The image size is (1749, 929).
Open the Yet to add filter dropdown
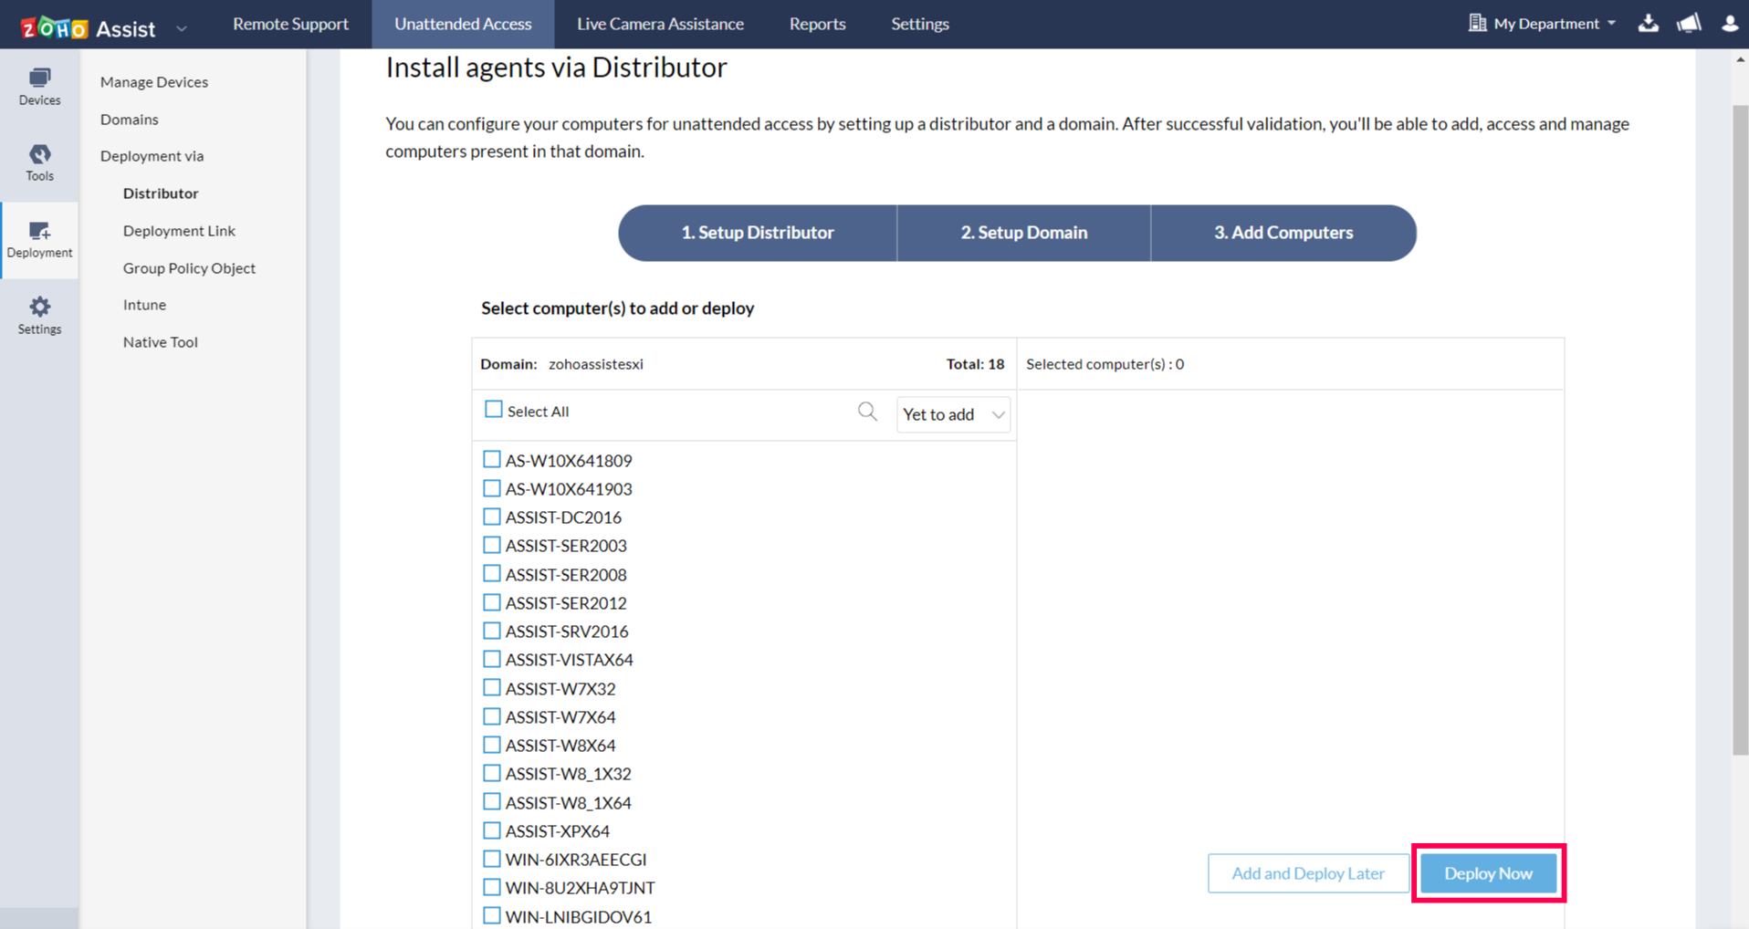pyautogui.click(x=952, y=414)
